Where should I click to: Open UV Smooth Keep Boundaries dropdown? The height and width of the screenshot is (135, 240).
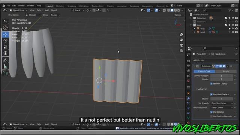pyautogui.click(x=222, y=103)
